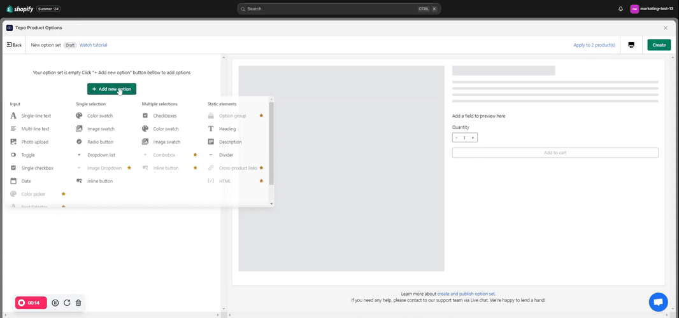Increase quantity with plus button
679x318 pixels.
click(473, 138)
